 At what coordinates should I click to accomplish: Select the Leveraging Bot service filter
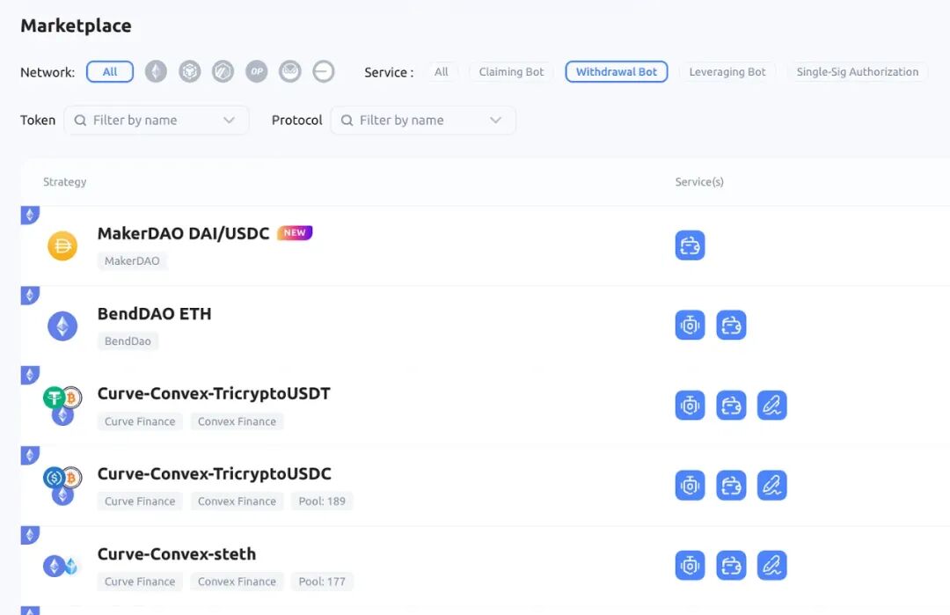(727, 71)
